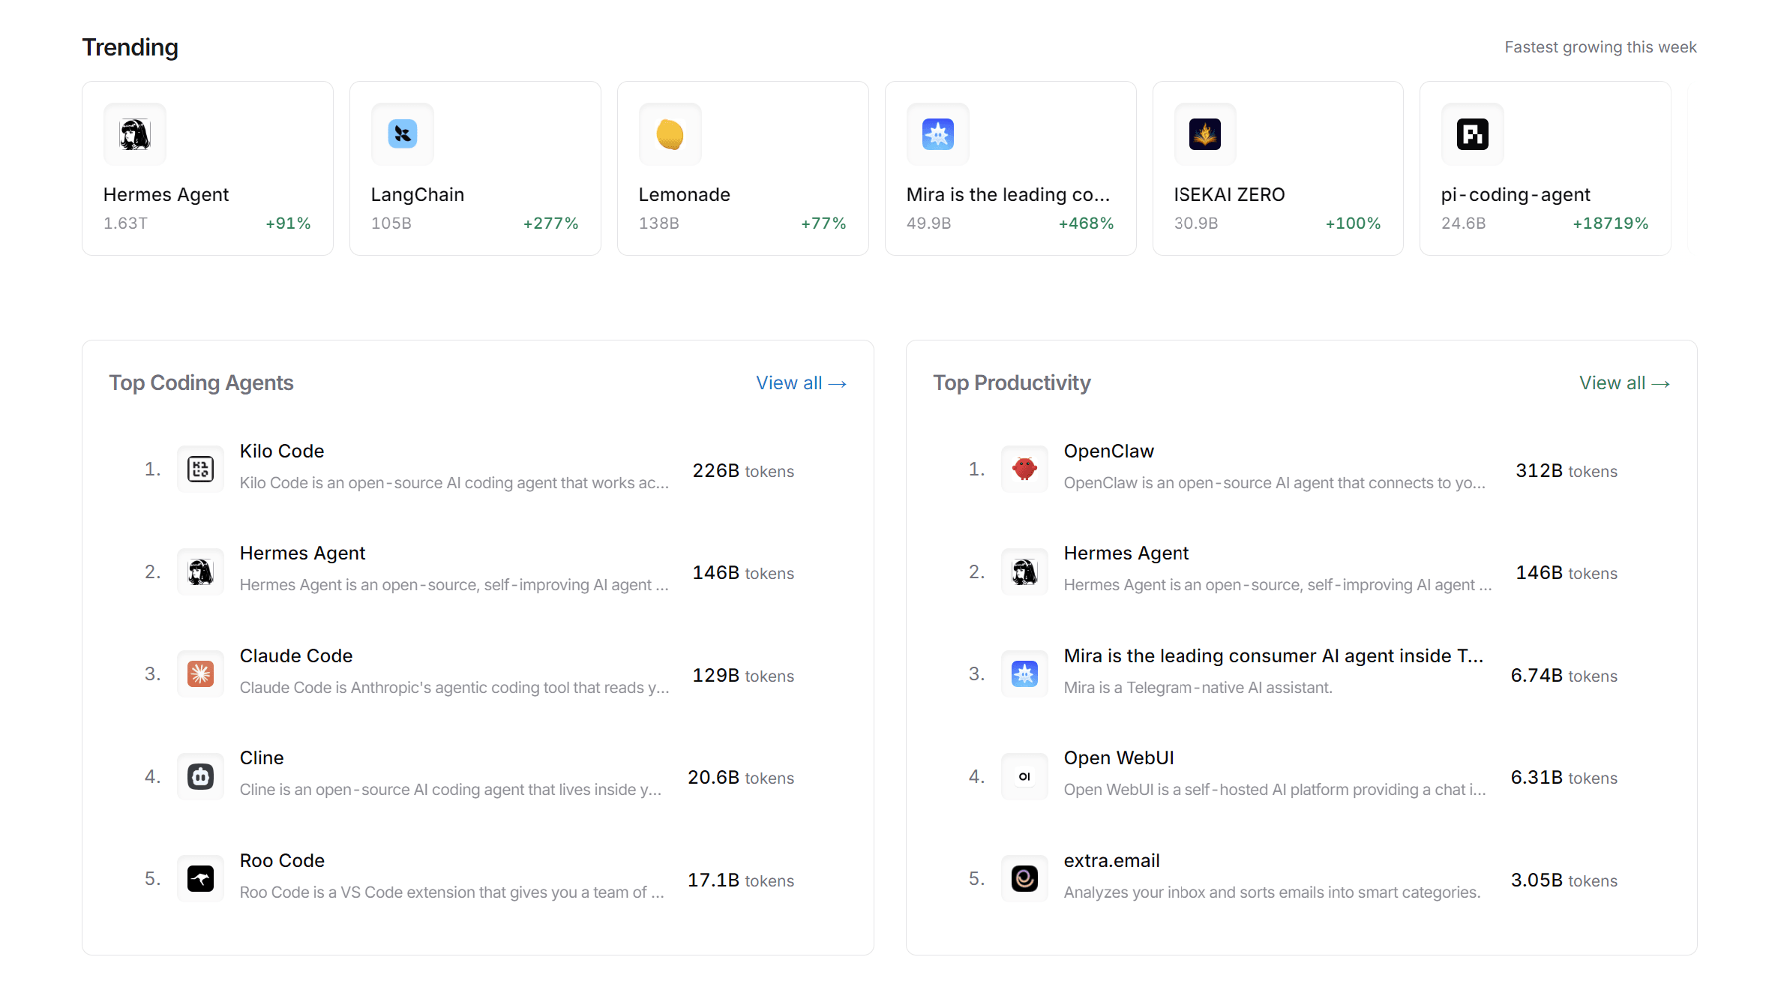Click the +468% growth figure
The height and width of the screenshot is (984, 1778).
[1086, 223]
